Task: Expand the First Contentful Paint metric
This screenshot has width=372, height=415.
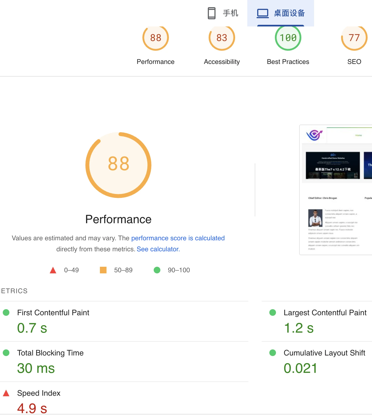Action: click(53, 313)
